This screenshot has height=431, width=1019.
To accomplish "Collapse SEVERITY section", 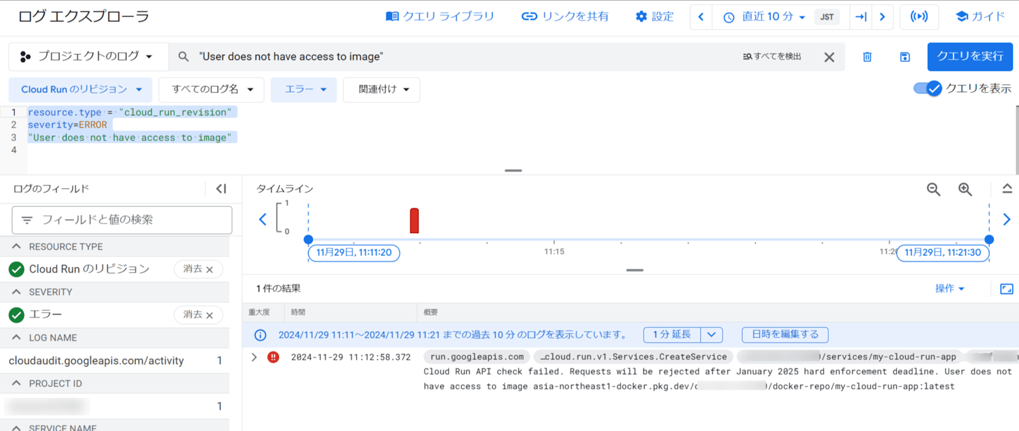I will click(16, 292).
